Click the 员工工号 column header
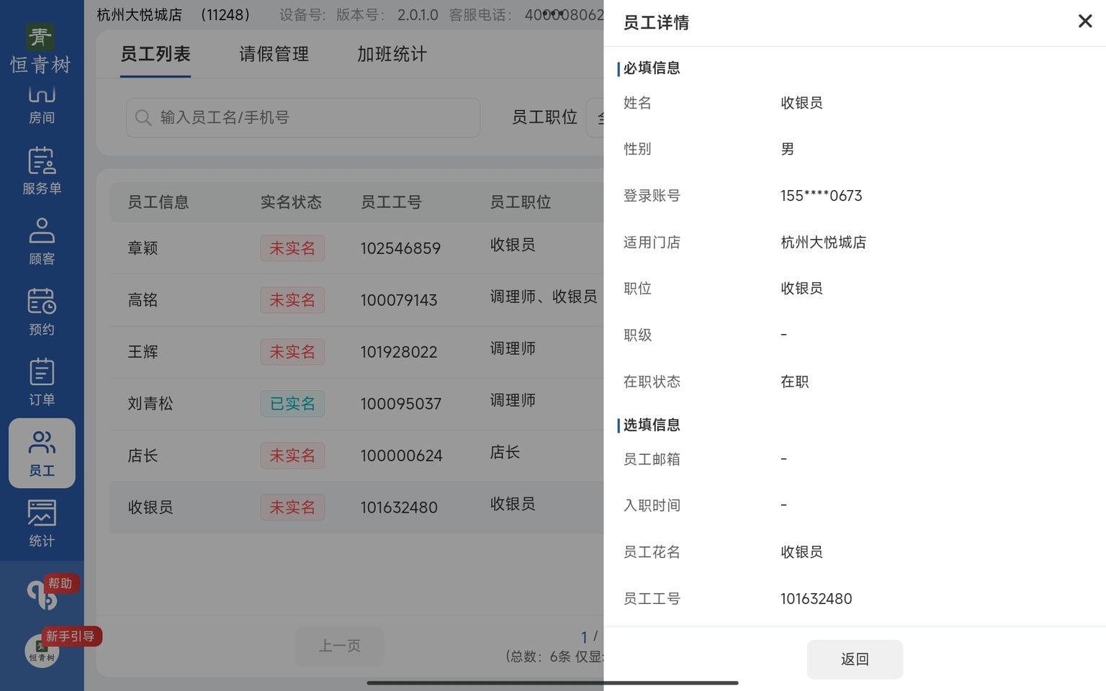The image size is (1106, 691). point(391,202)
